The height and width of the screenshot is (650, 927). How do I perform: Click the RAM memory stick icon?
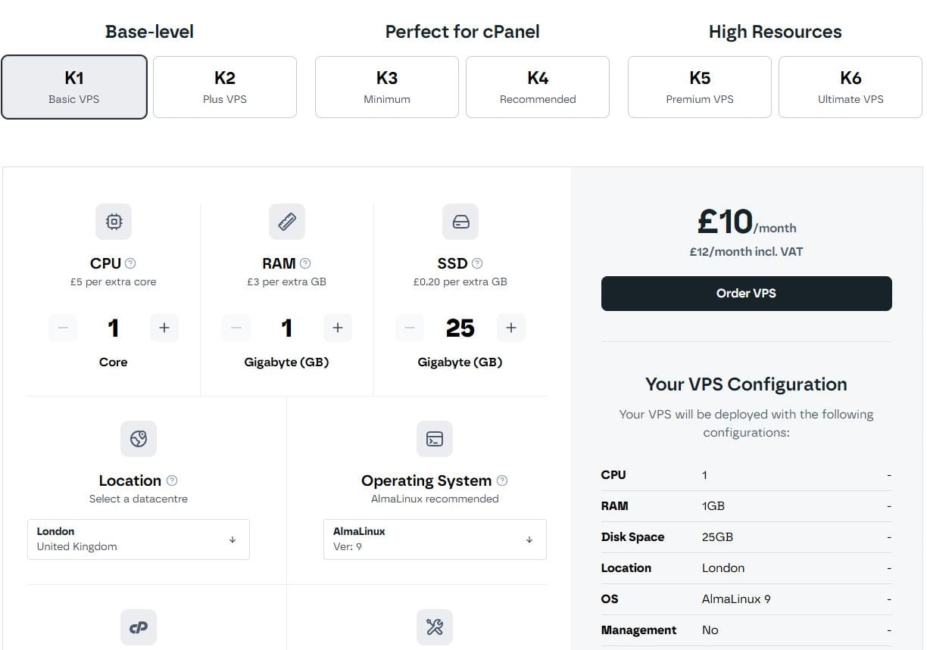pos(287,222)
